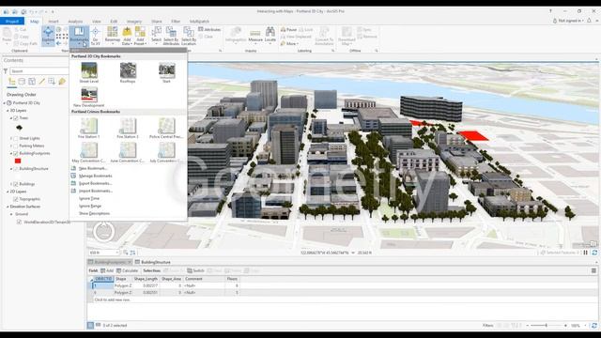Select Show Descriptions in Bookmarks menu
Image resolution: width=601 pixels, height=338 pixels.
tap(94, 213)
